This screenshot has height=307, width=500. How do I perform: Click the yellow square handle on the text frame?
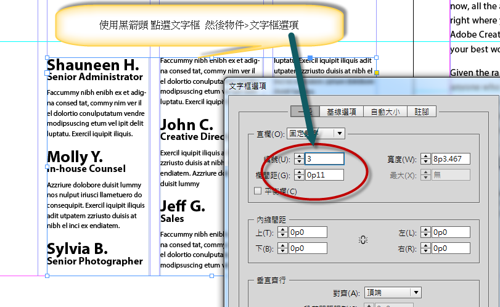click(x=376, y=73)
